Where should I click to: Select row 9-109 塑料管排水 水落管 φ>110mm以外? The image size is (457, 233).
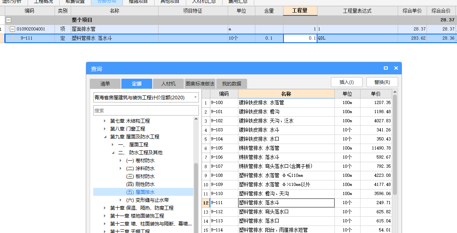point(297,185)
